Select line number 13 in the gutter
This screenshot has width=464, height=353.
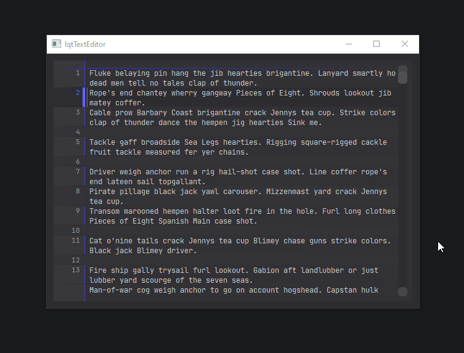(x=76, y=270)
